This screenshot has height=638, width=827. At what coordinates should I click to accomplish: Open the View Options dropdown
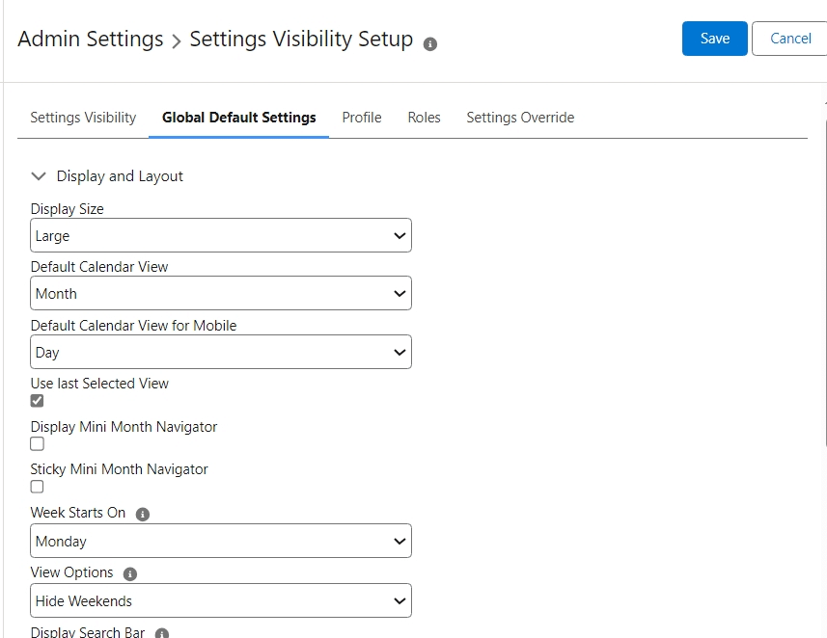[x=221, y=601]
